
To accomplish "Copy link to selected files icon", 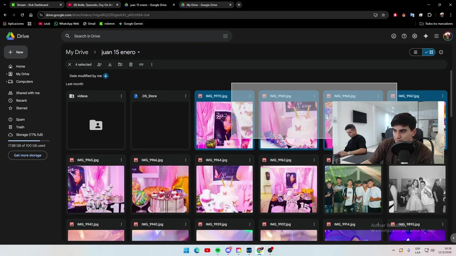I will click(x=141, y=64).
